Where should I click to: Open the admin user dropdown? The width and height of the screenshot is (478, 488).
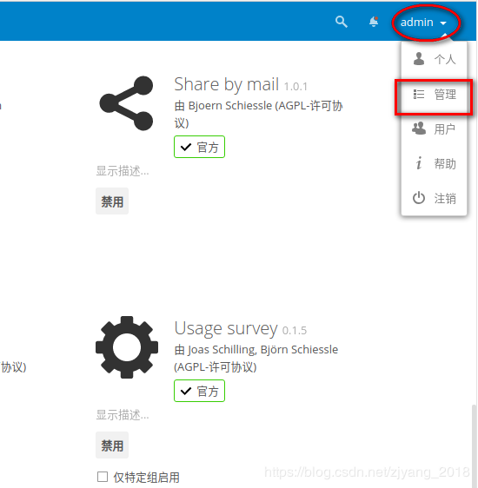(x=424, y=23)
